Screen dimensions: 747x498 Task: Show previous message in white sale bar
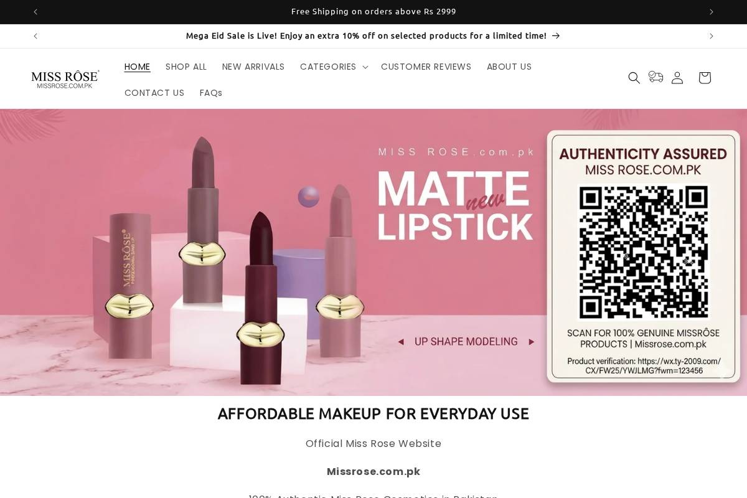click(x=35, y=36)
